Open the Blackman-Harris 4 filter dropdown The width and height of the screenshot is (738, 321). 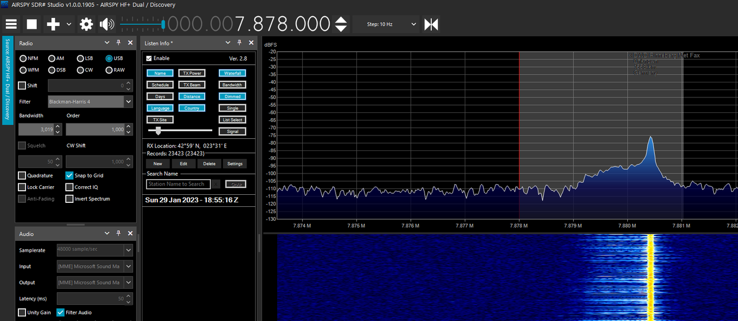pyautogui.click(x=90, y=101)
